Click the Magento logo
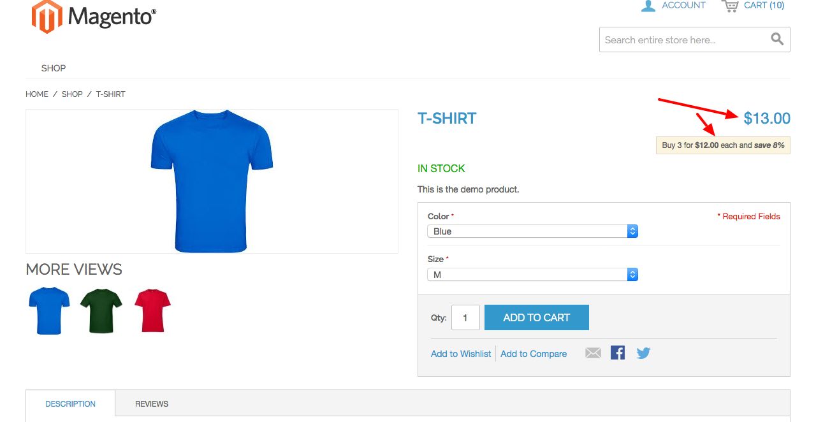The image size is (816, 422). 94,16
